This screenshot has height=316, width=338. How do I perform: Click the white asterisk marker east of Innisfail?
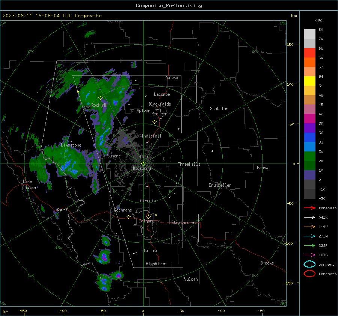click(178, 129)
